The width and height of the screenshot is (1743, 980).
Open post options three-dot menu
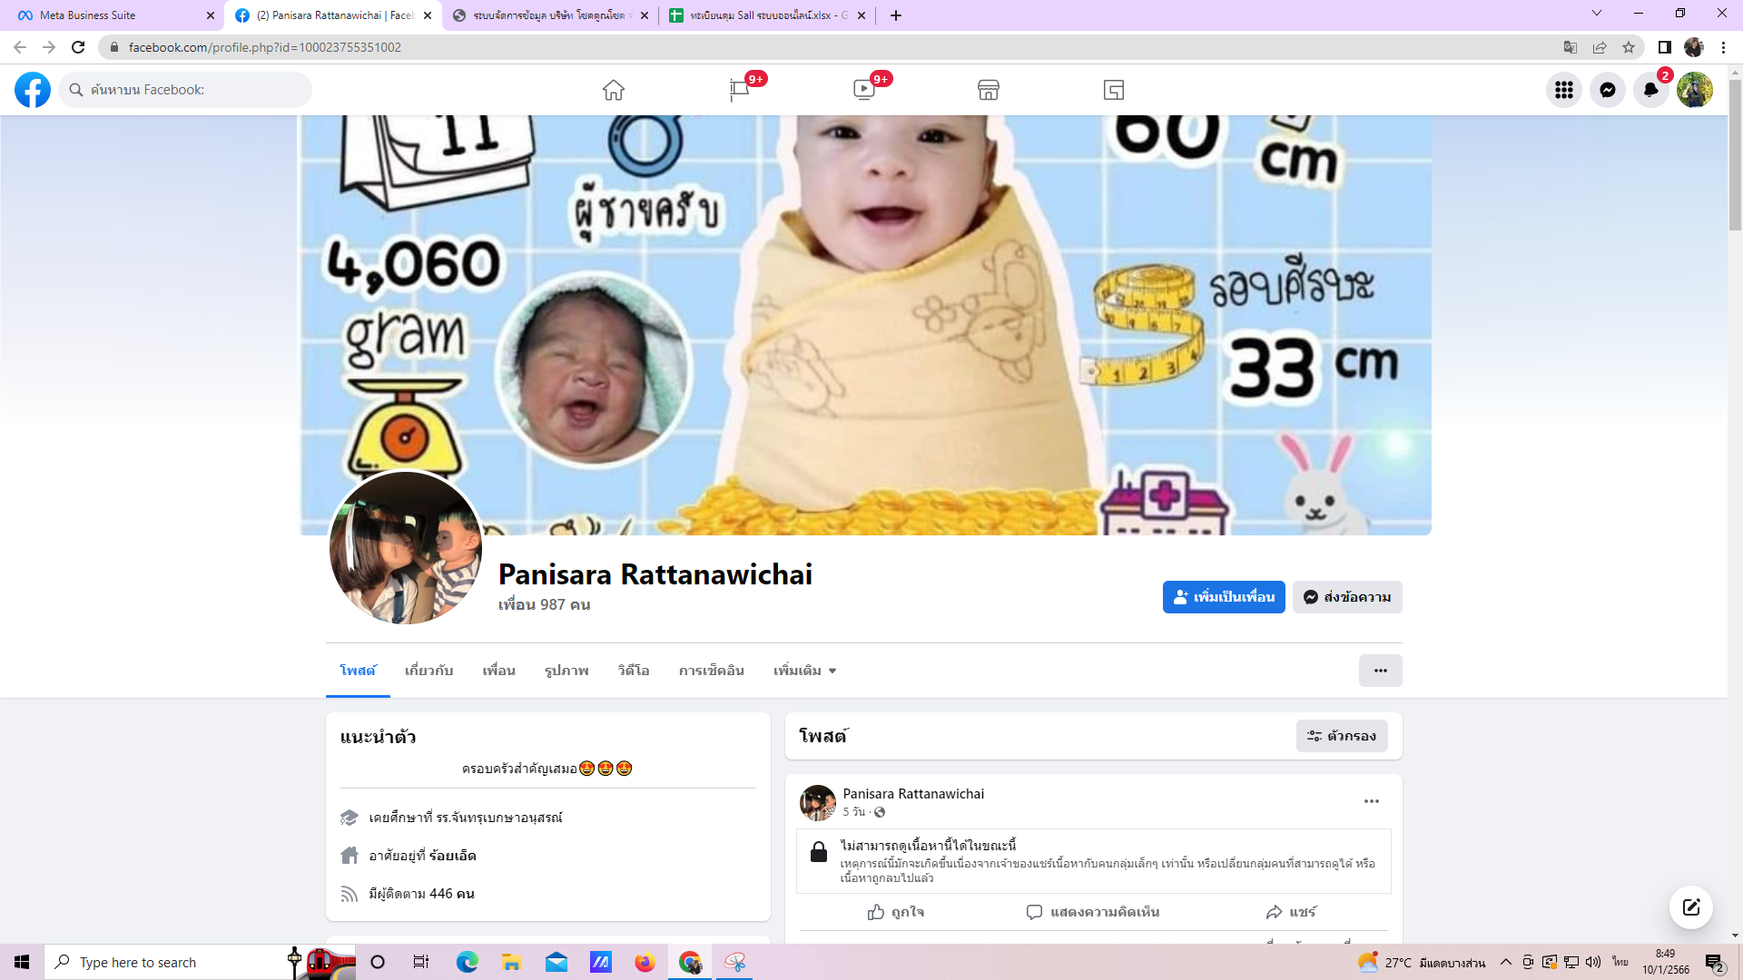click(x=1372, y=801)
